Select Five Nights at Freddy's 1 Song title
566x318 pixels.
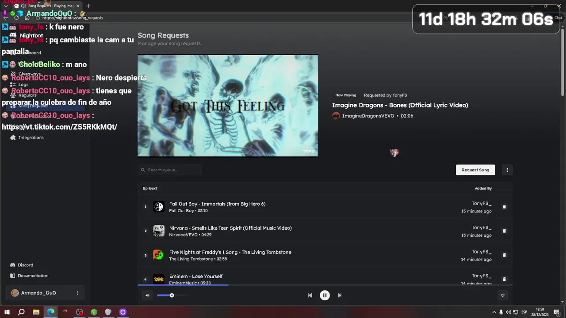tap(230, 252)
